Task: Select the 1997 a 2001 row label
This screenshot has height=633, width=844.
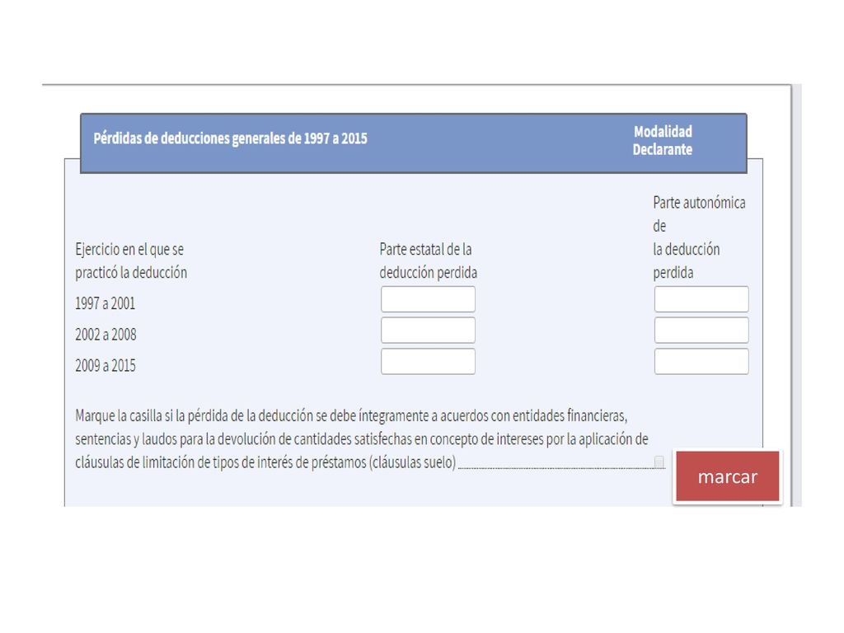Action: pyautogui.click(x=105, y=303)
